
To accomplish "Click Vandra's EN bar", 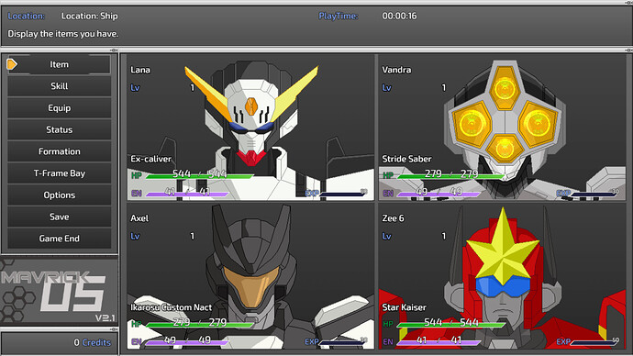I will coord(439,195).
